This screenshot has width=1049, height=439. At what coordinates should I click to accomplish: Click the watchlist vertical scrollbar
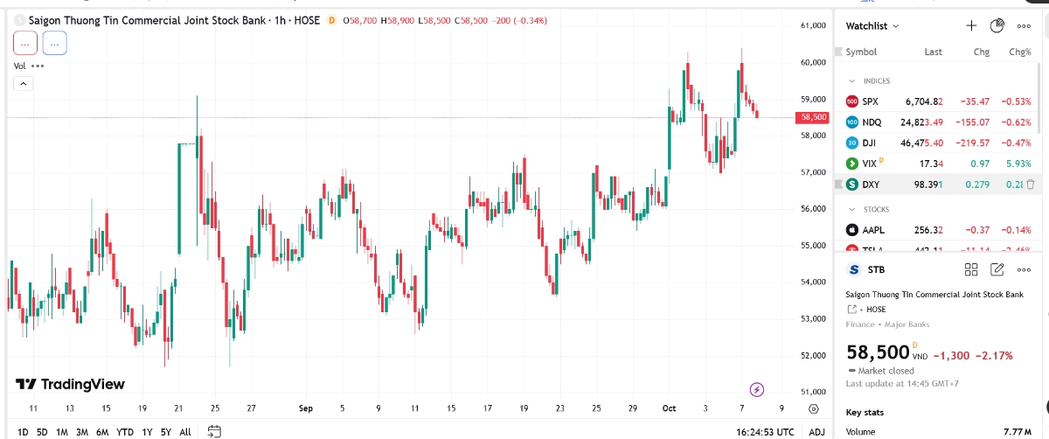(x=1039, y=101)
